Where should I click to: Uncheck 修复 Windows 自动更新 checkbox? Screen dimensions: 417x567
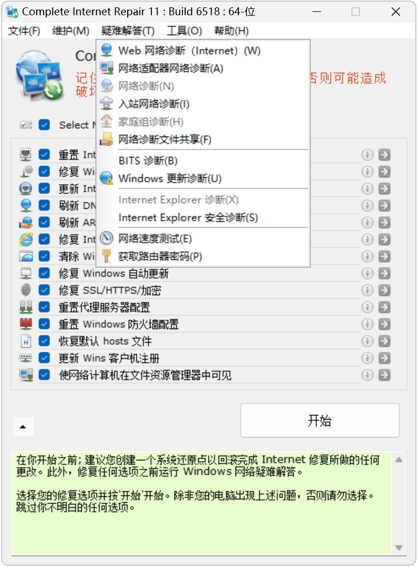point(44,273)
